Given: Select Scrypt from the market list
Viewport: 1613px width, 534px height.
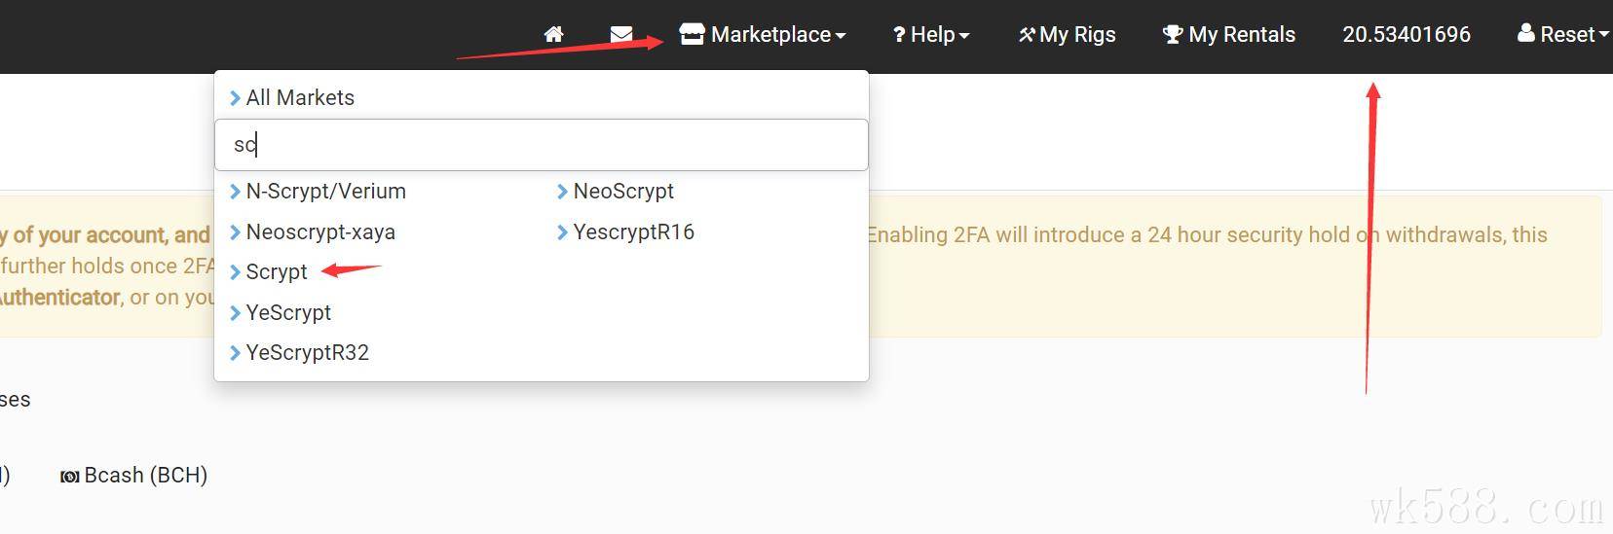Looking at the screenshot, I should [x=277, y=272].
